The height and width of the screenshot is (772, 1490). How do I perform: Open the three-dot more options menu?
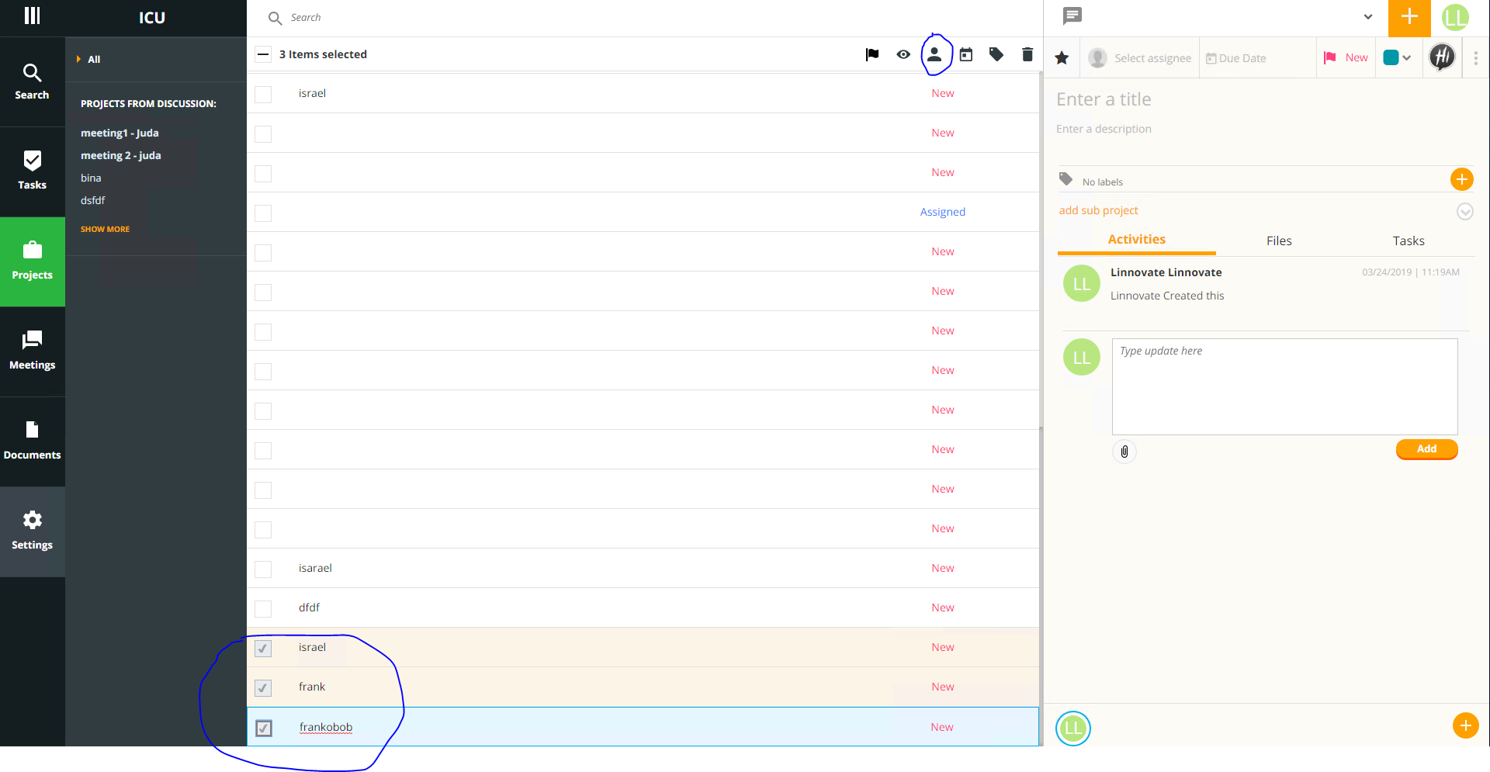pyautogui.click(x=1476, y=57)
